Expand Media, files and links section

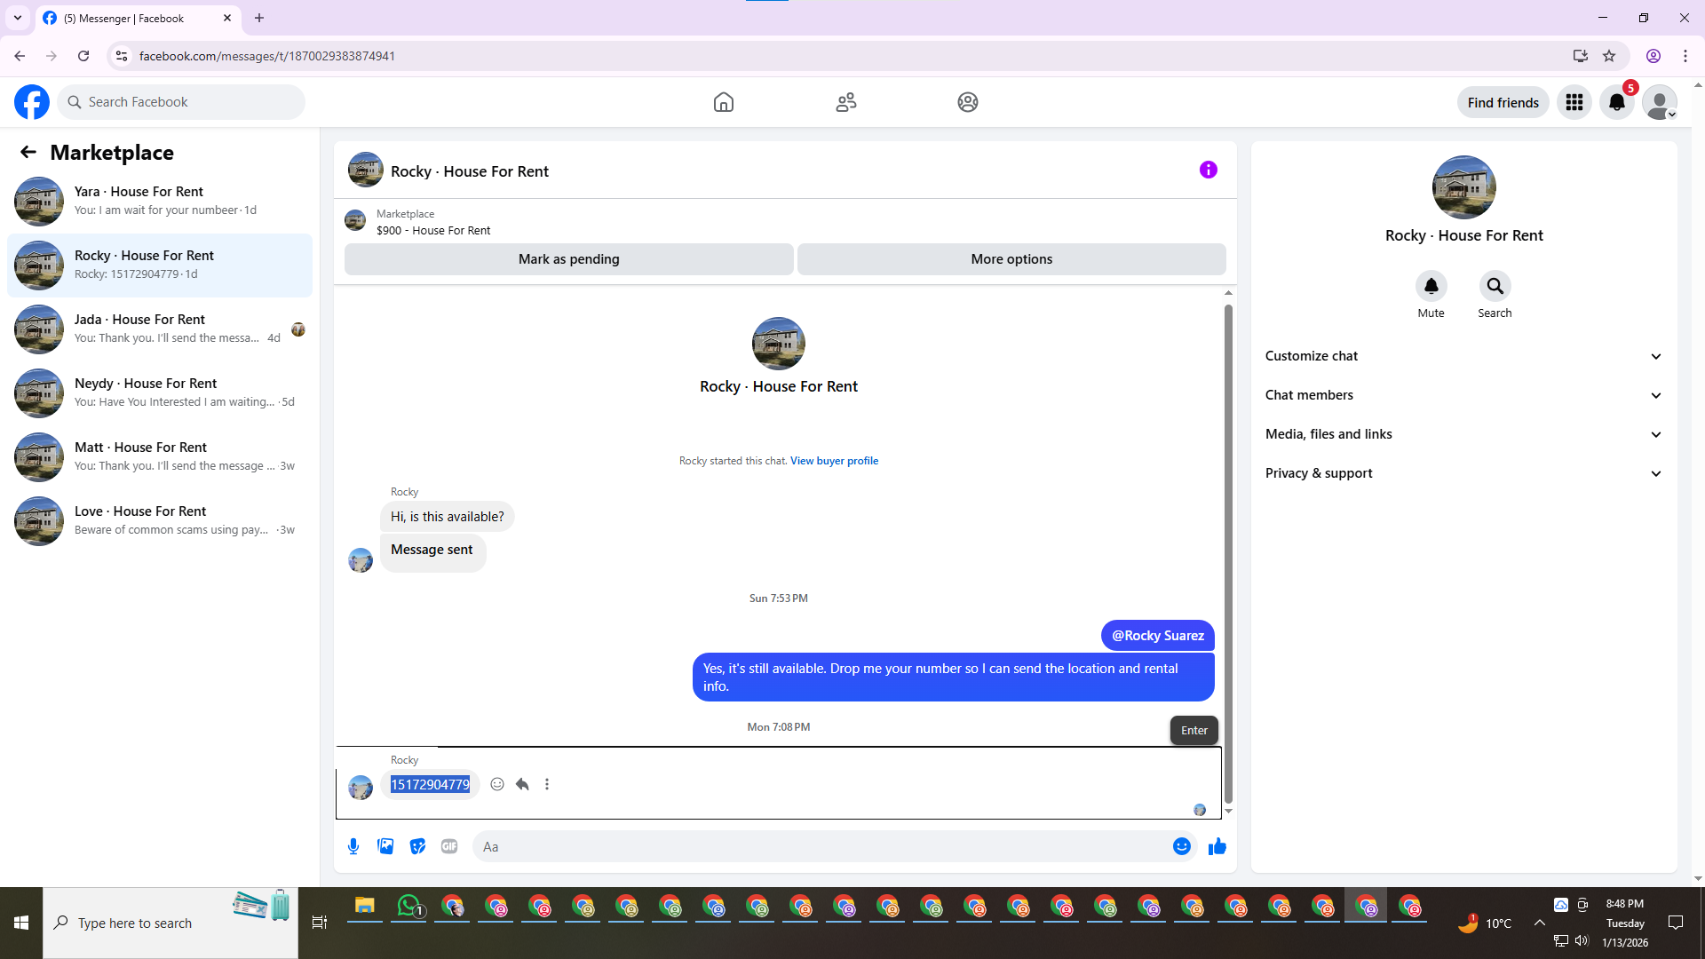pos(1463,434)
